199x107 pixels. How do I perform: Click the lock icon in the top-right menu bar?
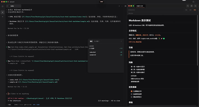pos(194,2)
